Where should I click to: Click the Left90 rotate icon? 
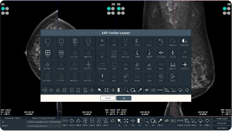click(x=137, y=53)
